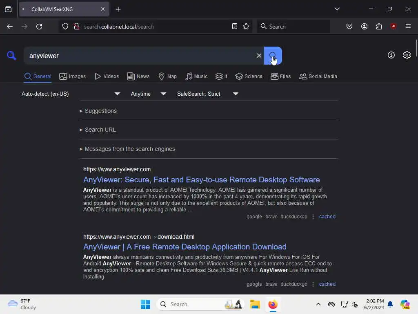Image resolution: width=418 pixels, height=314 pixels.
Task: Open muted volume tray icon
Action: click(355, 304)
